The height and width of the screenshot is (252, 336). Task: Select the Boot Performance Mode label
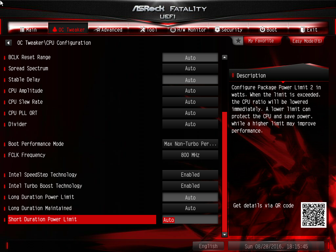tap(36, 144)
